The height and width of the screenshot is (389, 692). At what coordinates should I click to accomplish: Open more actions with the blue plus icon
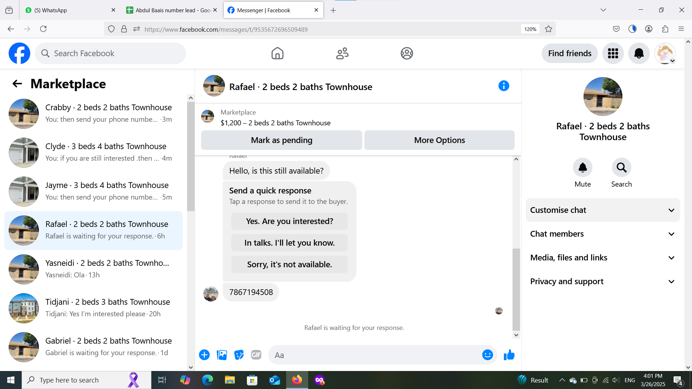click(x=204, y=355)
